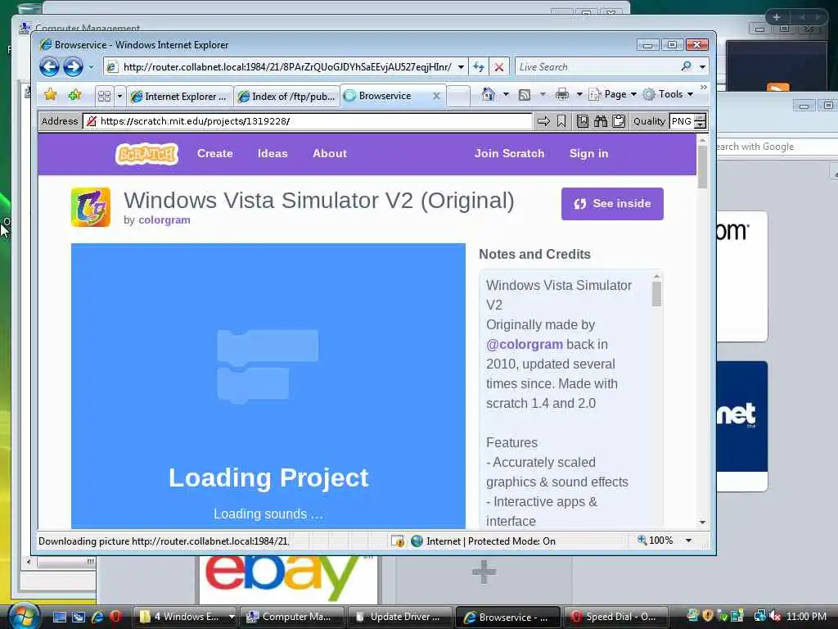The image size is (838, 629).
Task: Go to the Home page icon
Action: coord(488,95)
